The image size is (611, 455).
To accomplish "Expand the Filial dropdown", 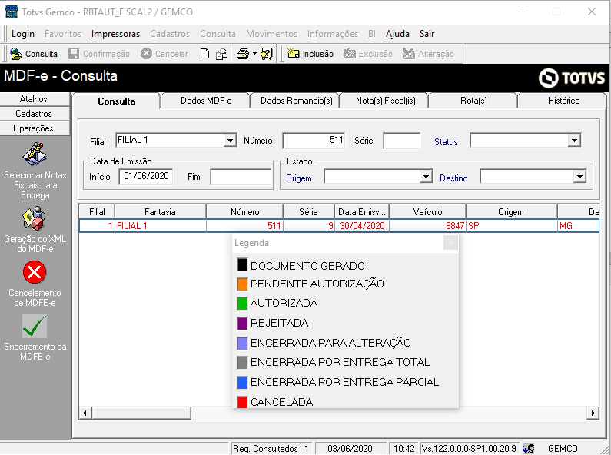I will tap(230, 140).
